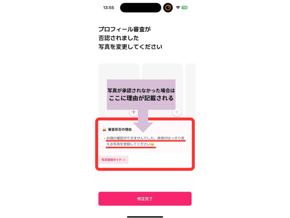
Task: Tap the emoji after the rejection message
Action: (153, 144)
